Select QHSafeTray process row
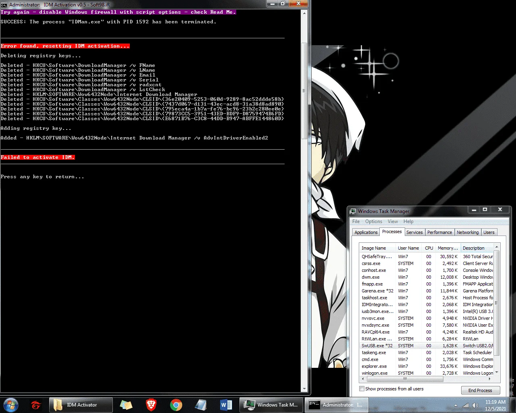Image resolution: width=516 pixels, height=413 pixels. (427, 257)
